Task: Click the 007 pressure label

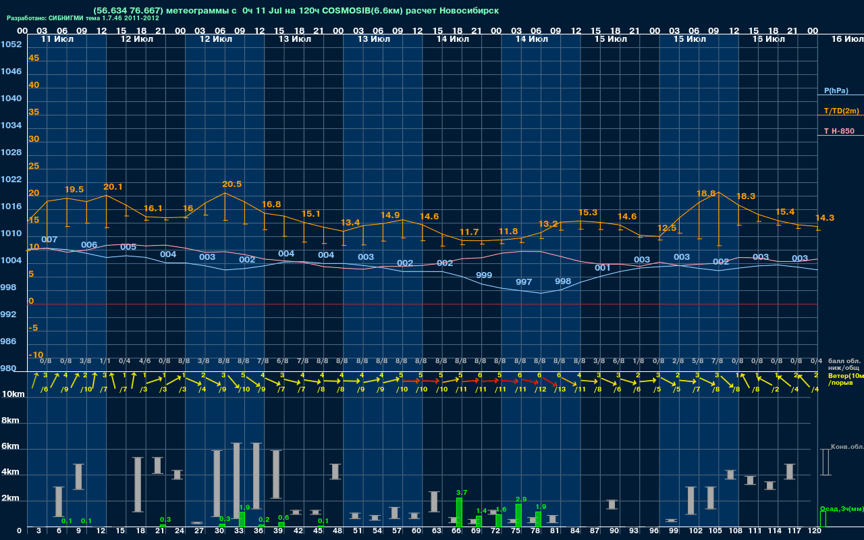Action: (49, 240)
